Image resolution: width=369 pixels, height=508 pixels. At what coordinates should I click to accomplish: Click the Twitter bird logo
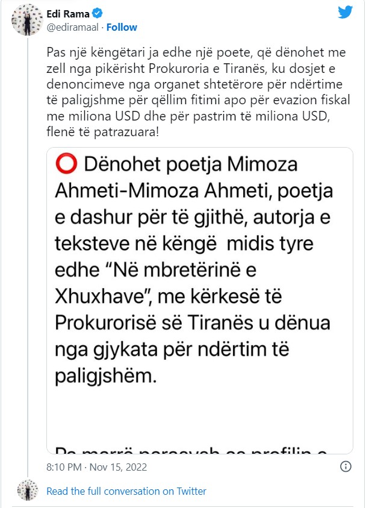pyautogui.click(x=345, y=12)
